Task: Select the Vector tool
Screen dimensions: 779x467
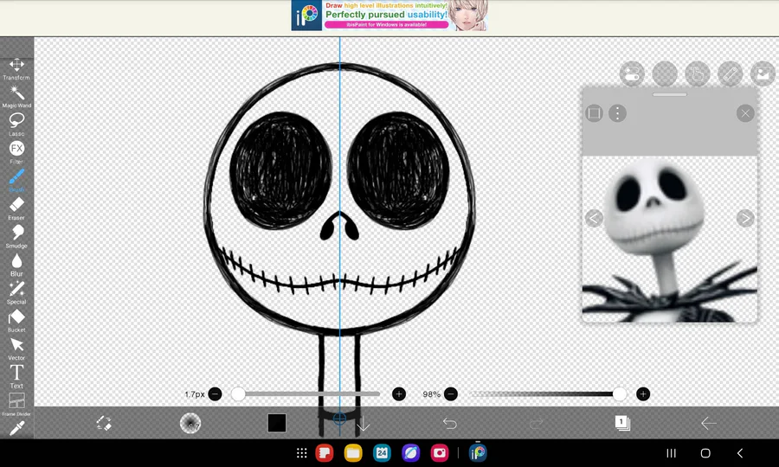Action: 16,349
